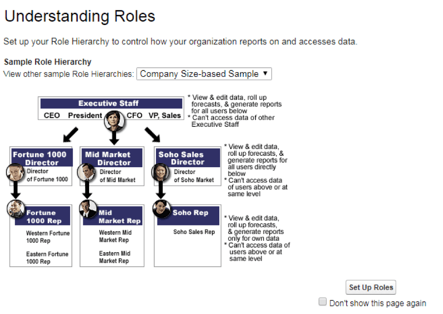Click the Set Up Roles button
443x314 pixels.
click(x=371, y=287)
